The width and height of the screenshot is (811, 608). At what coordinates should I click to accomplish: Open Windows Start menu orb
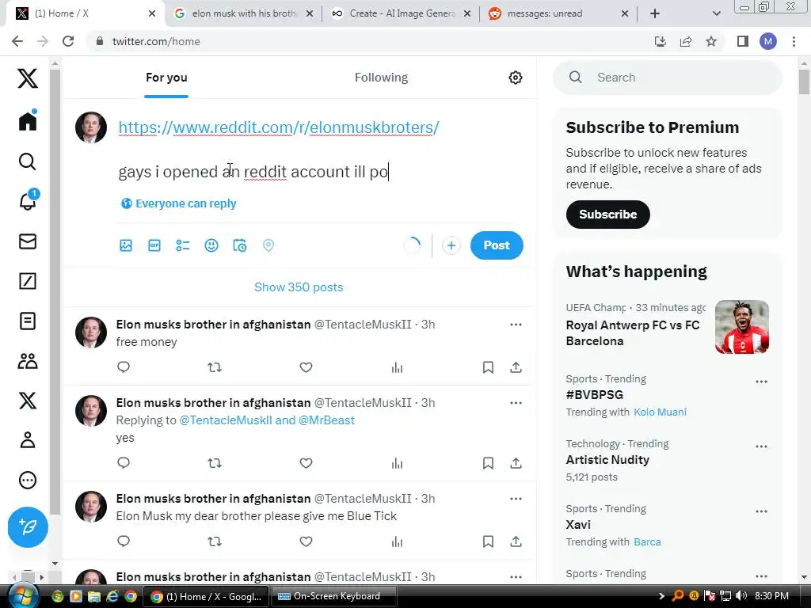click(22, 596)
